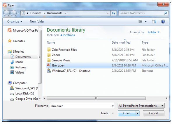Select the làm quen PowerPoint file icon
Image resolution: width=172 pixels, height=124 pixels.
point(49,66)
